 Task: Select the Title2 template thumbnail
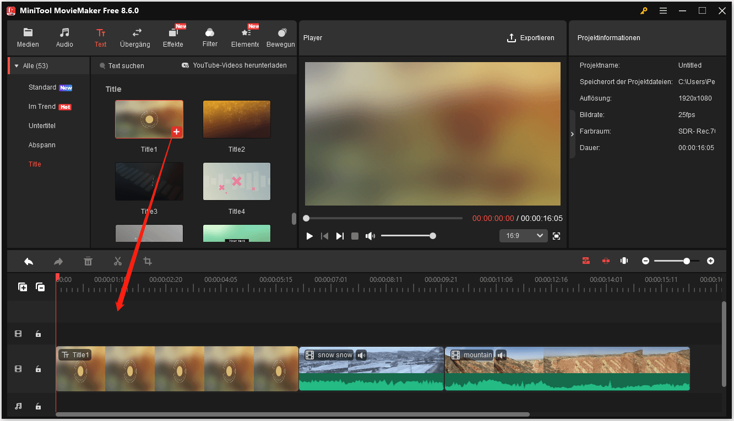coord(236,119)
